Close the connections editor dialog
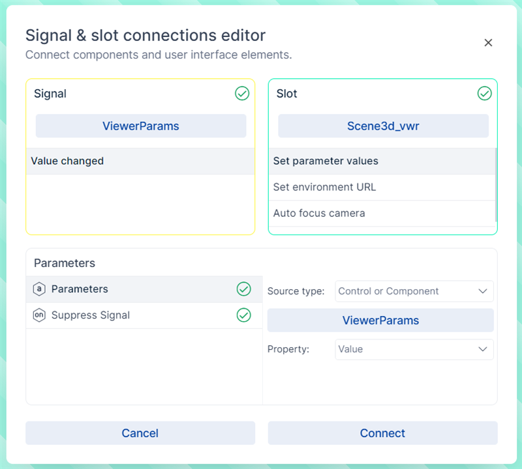This screenshot has width=522, height=469. tap(488, 43)
